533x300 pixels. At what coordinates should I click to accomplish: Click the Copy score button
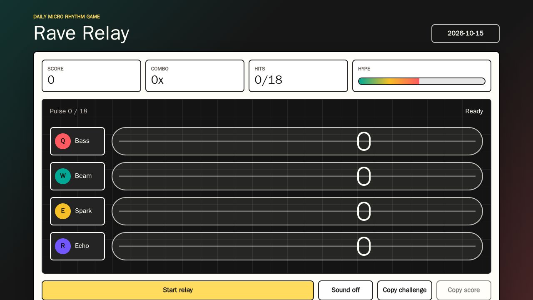click(x=464, y=290)
